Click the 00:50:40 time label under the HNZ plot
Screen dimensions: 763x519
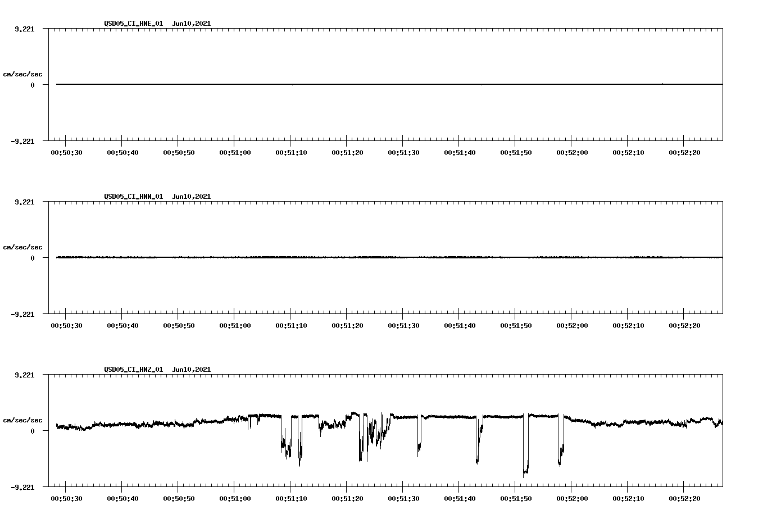click(x=122, y=499)
